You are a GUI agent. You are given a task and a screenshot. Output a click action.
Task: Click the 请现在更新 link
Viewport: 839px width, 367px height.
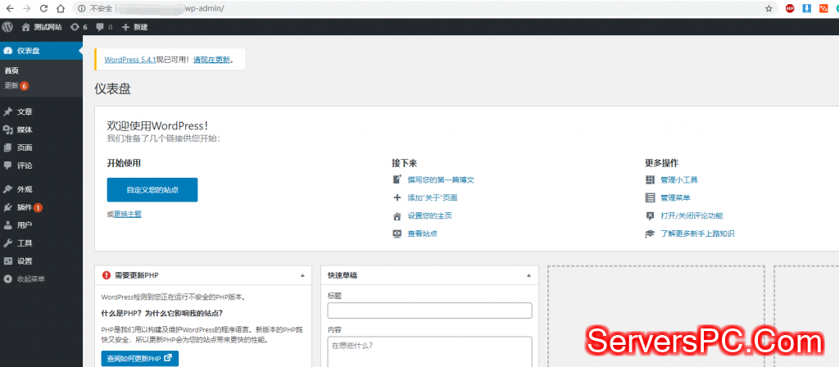[211, 60]
